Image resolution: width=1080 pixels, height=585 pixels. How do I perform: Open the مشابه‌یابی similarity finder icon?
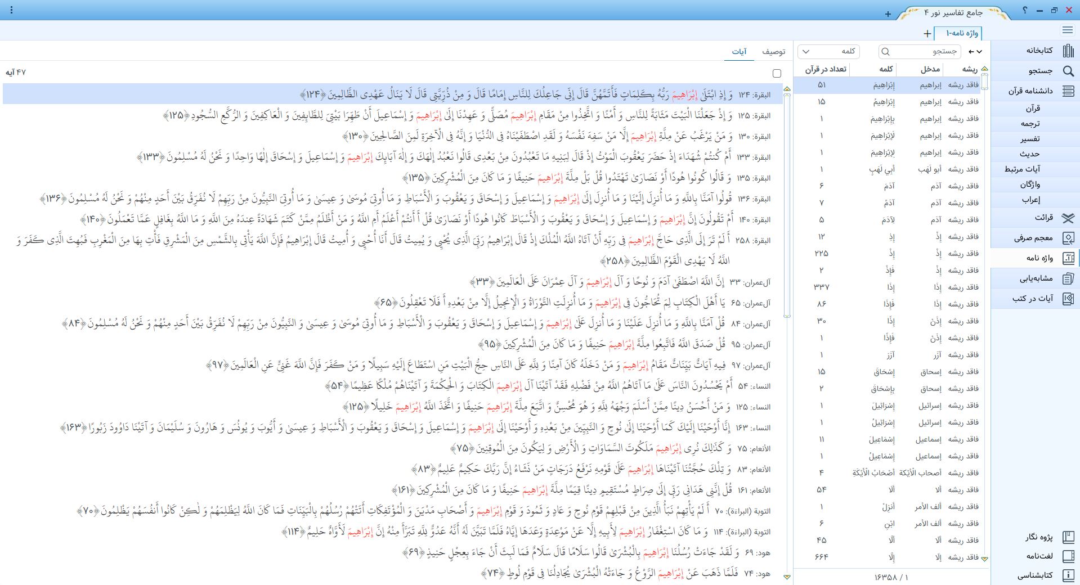pos(1068,278)
